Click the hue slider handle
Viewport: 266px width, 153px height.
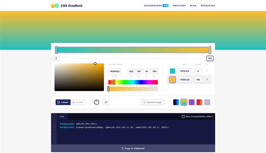coord(114,82)
